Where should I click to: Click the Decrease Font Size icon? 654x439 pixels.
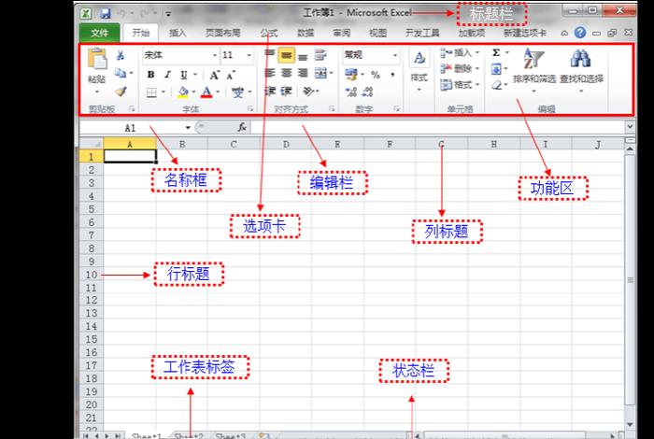(x=231, y=76)
